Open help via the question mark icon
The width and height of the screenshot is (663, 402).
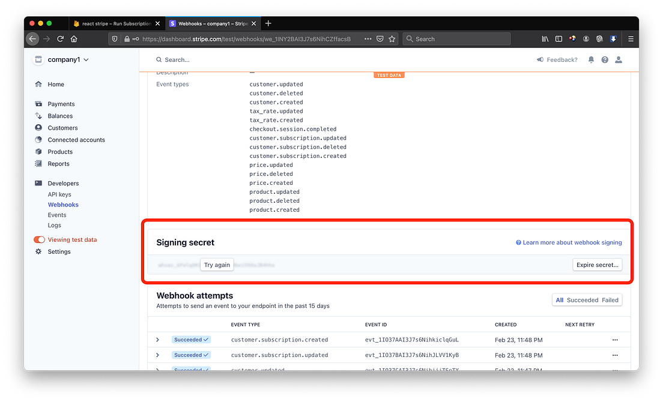[605, 59]
